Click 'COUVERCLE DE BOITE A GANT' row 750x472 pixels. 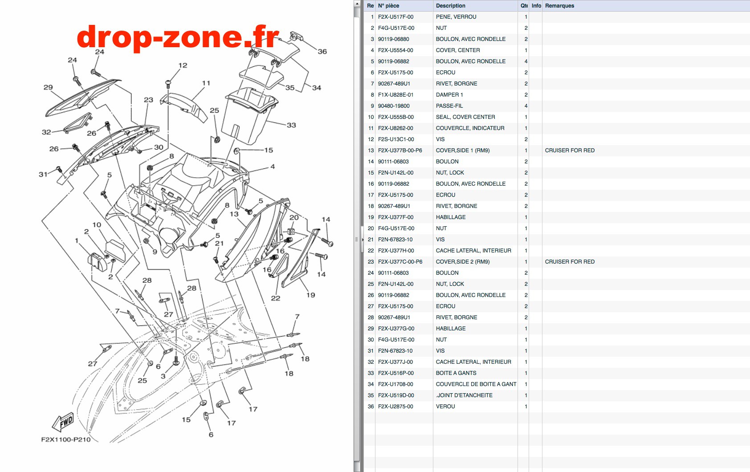[x=557, y=384]
